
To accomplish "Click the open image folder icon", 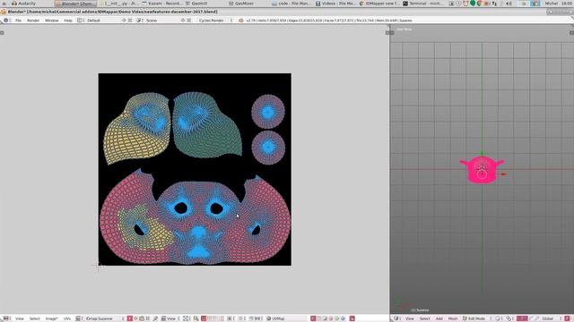I will pyautogui.click(x=142, y=318).
